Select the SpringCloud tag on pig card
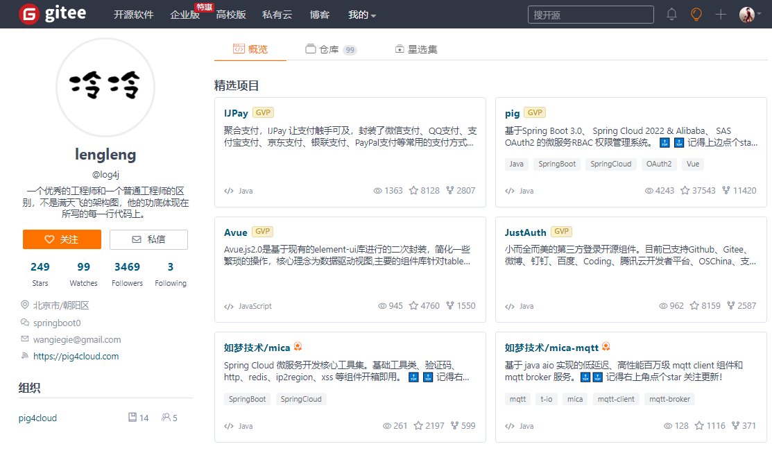 610,164
